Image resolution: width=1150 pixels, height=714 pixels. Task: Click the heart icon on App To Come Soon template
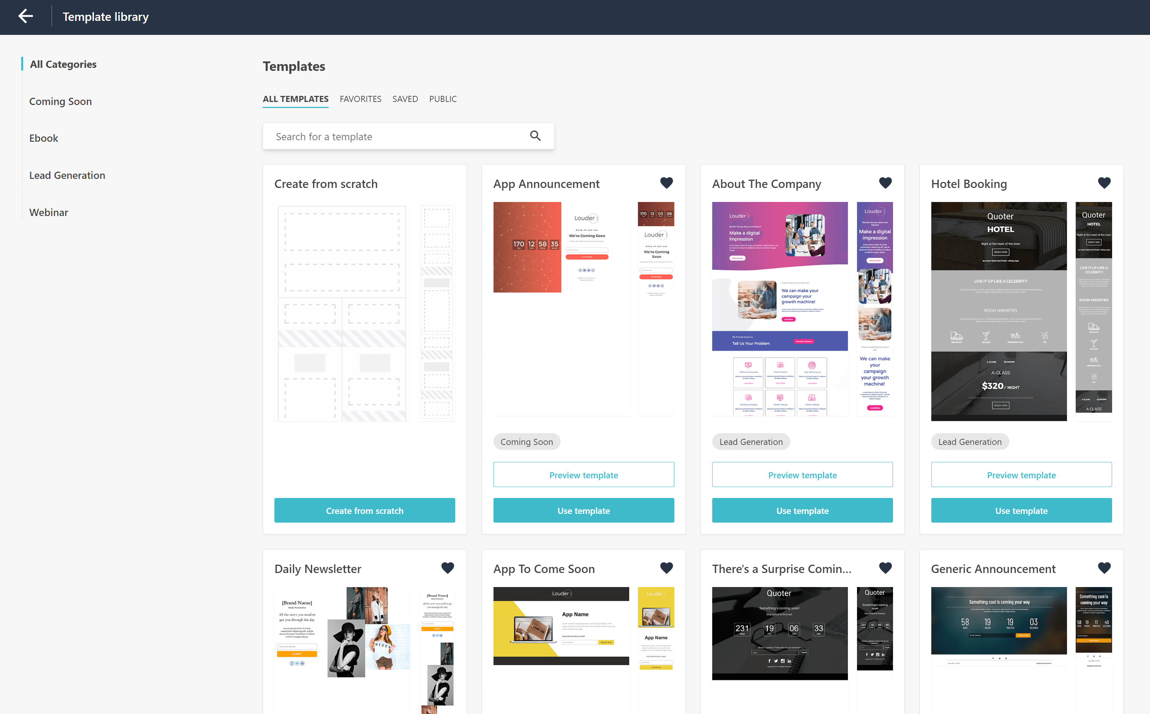click(x=667, y=568)
